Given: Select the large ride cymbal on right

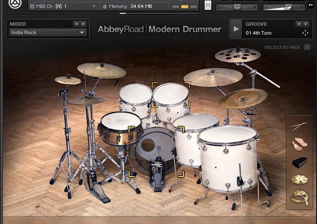Looking at the screenshot, I should click(213, 77).
